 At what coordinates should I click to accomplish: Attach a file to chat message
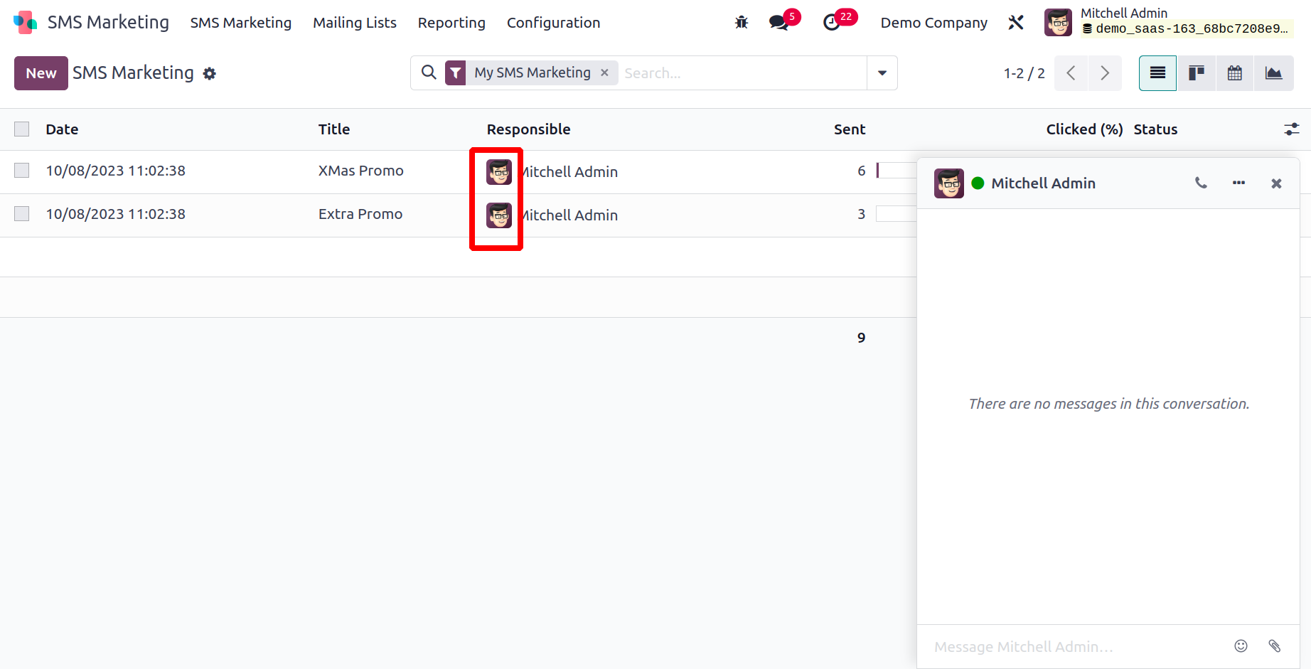pos(1274,646)
